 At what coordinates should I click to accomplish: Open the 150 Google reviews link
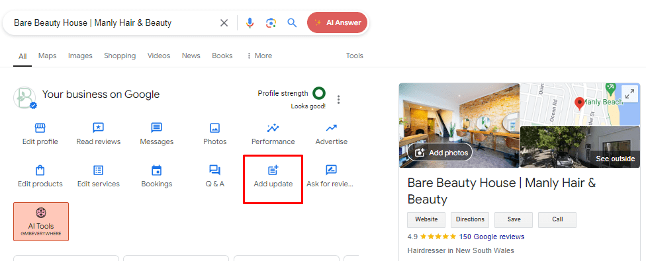[x=492, y=237]
